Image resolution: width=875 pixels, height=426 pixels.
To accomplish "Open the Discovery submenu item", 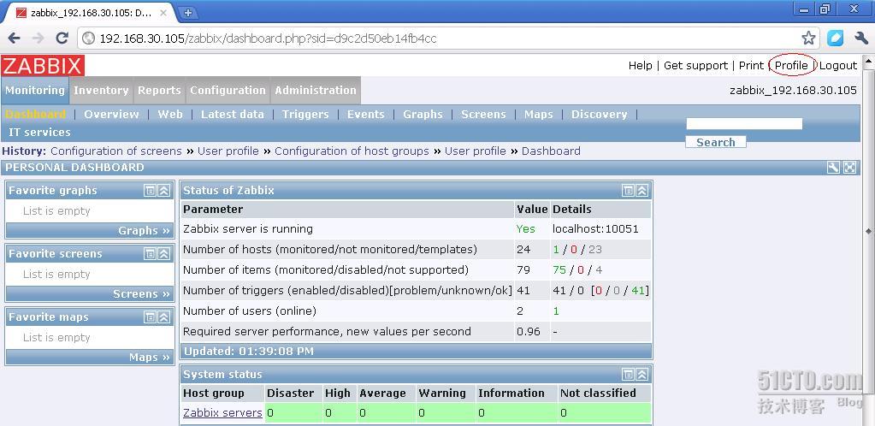I will coord(600,114).
